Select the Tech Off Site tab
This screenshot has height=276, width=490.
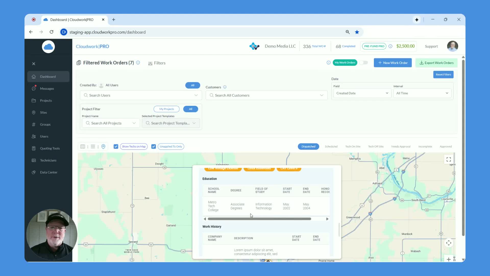click(x=376, y=147)
